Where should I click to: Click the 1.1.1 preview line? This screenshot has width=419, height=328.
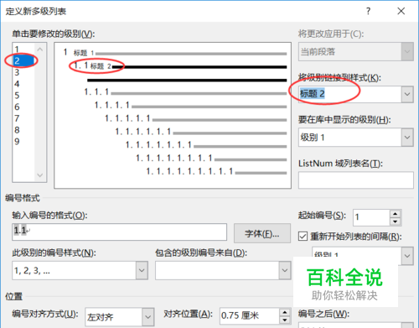(185, 91)
